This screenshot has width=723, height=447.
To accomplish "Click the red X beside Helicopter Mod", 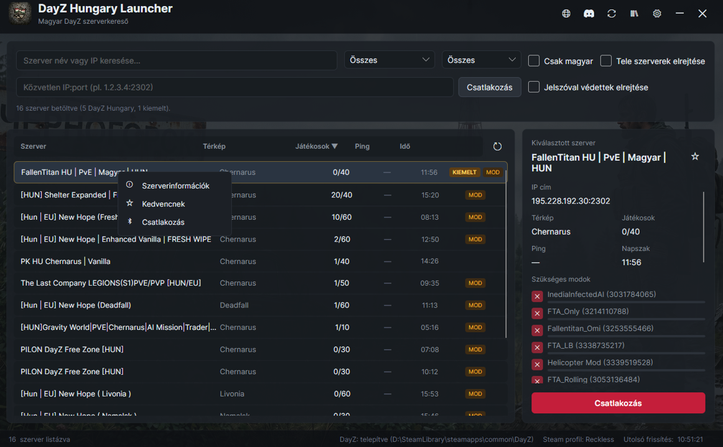I will click(x=537, y=364).
